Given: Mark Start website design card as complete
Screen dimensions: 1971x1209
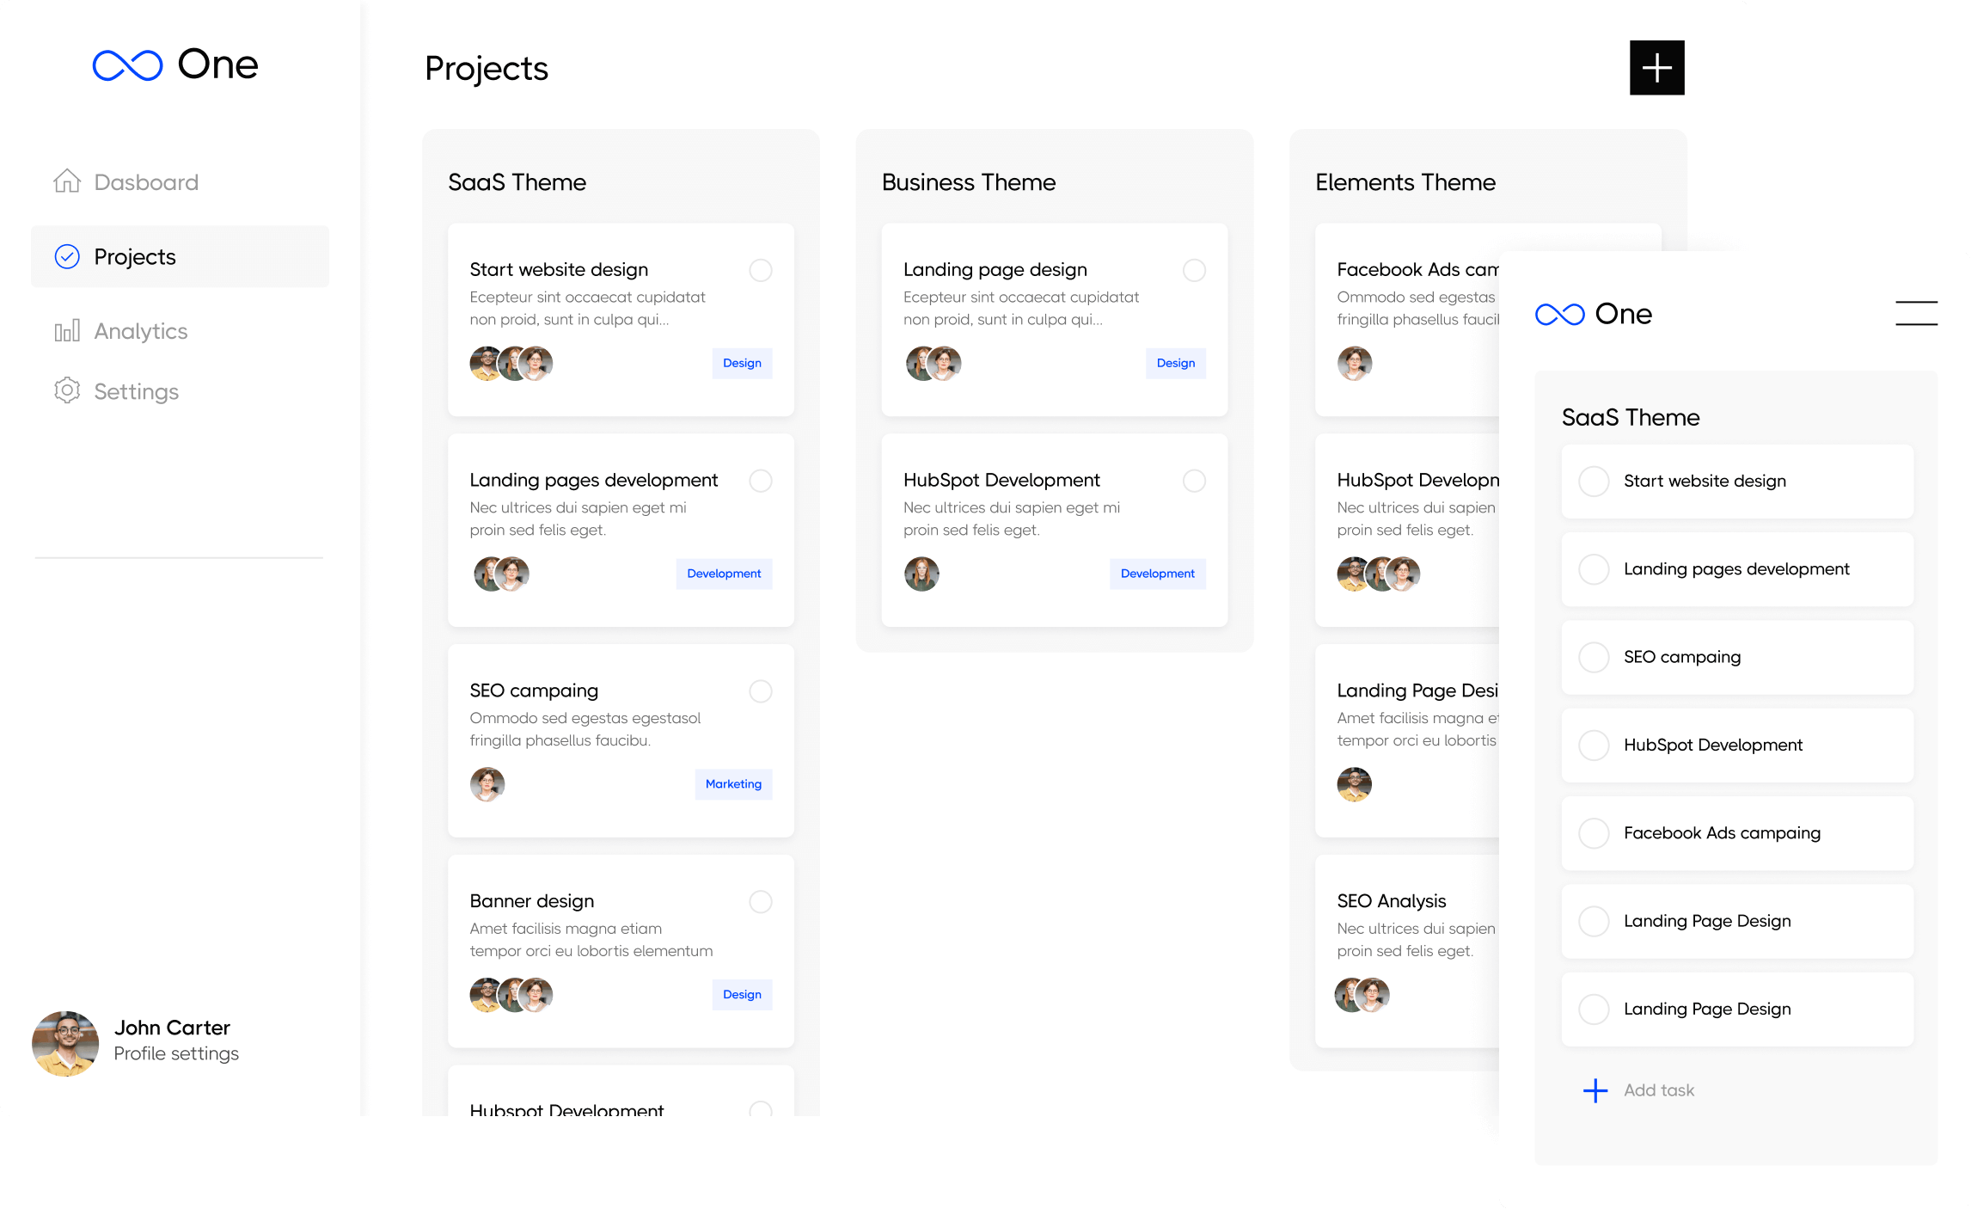Looking at the screenshot, I should click(x=761, y=270).
